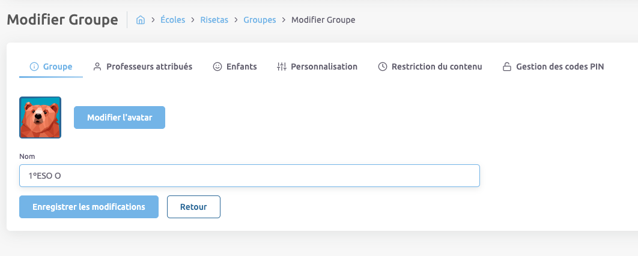Click the person icon beside Professeurs attribués
Image resolution: width=638 pixels, height=256 pixels.
[x=97, y=67]
